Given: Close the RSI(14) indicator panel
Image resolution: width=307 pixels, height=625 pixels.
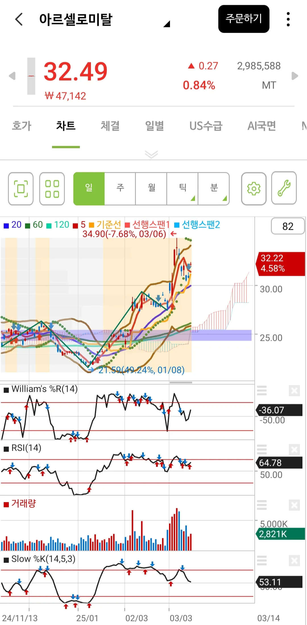Looking at the screenshot, I should click(294, 450).
